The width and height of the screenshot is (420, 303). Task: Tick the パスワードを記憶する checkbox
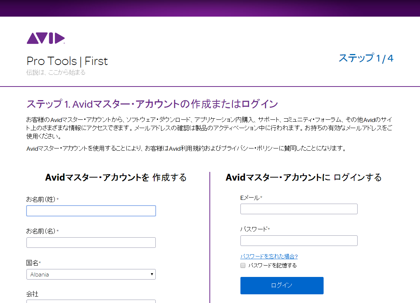[243, 266]
